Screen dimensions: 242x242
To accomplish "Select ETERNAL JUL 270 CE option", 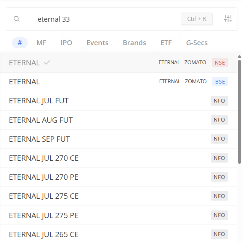I will (x=43, y=158).
